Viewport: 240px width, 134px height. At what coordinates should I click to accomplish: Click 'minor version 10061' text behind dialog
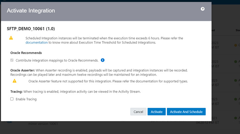click(43, 124)
